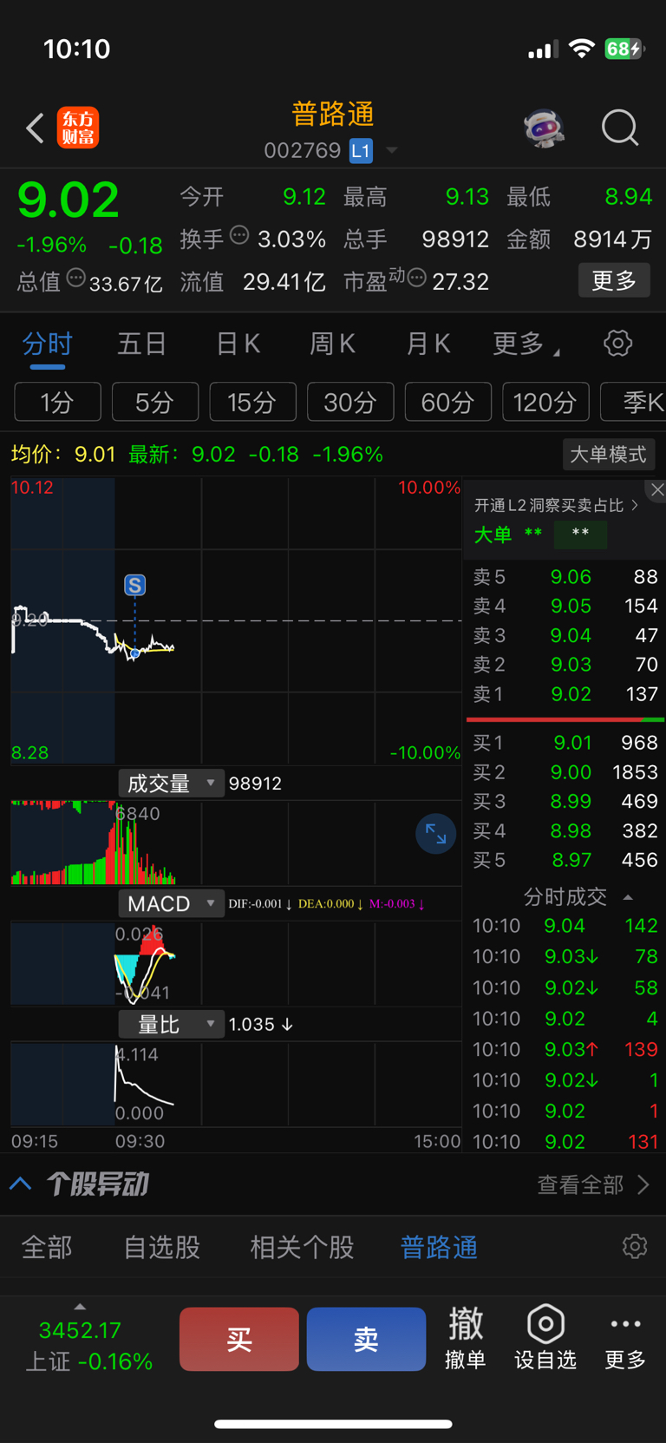Collapse the 个股异动 section chevron
The height and width of the screenshot is (1443, 666).
point(21,1184)
